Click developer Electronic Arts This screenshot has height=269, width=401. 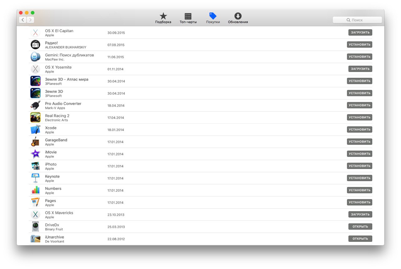point(56,120)
